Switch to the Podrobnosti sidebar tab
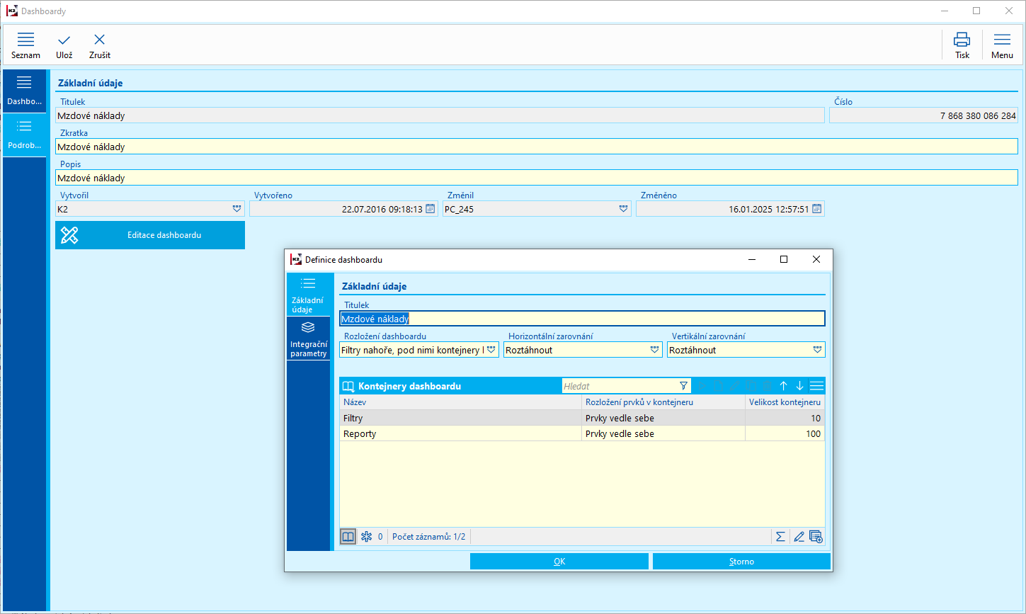This screenshot has width=1026, height=614. [x=25, y=135]
